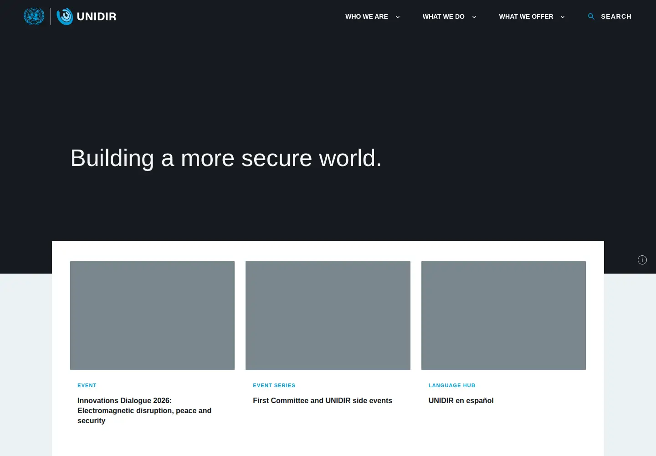656x456 pixels.
Task: Click the circled info icon
Action: coord(642,260)
